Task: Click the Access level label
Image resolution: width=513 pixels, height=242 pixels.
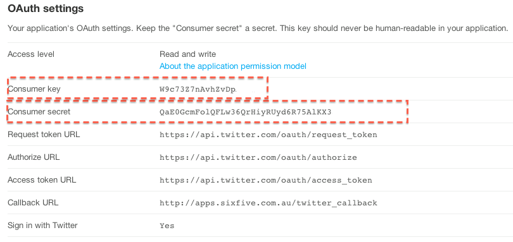Action: [x=31, y=54]
